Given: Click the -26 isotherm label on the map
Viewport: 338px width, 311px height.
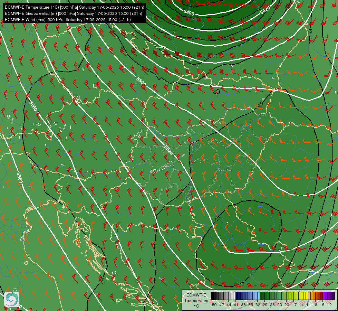Looking at the screenshot, I should [217, 218].
